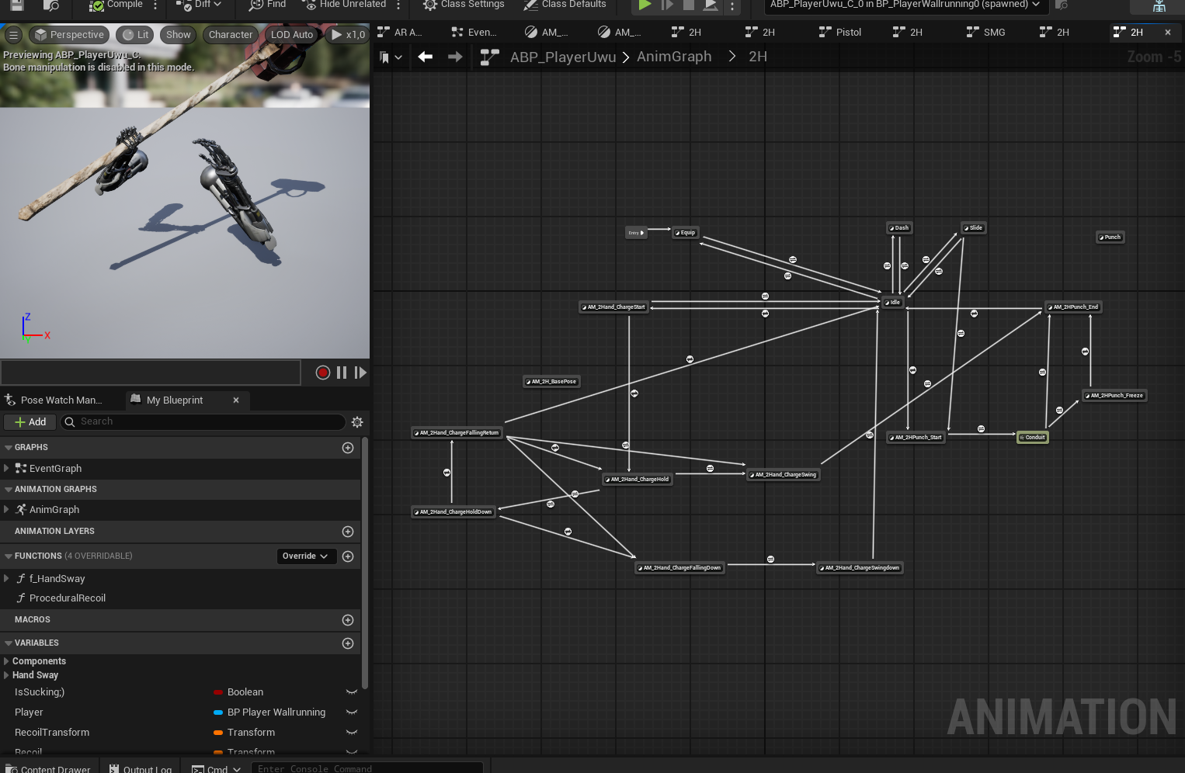Open My Blueprint panel settings gear
Viewport: 1185px width, 773px height.
pos(356,421)
